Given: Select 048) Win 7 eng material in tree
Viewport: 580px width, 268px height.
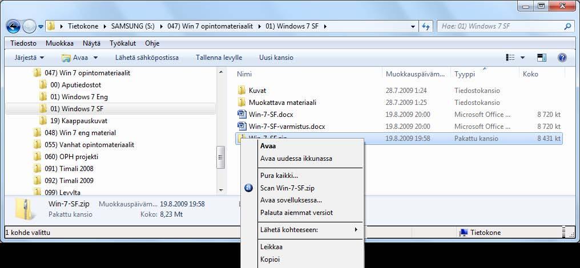Looking at the screenshot, I should click(80, 133).
